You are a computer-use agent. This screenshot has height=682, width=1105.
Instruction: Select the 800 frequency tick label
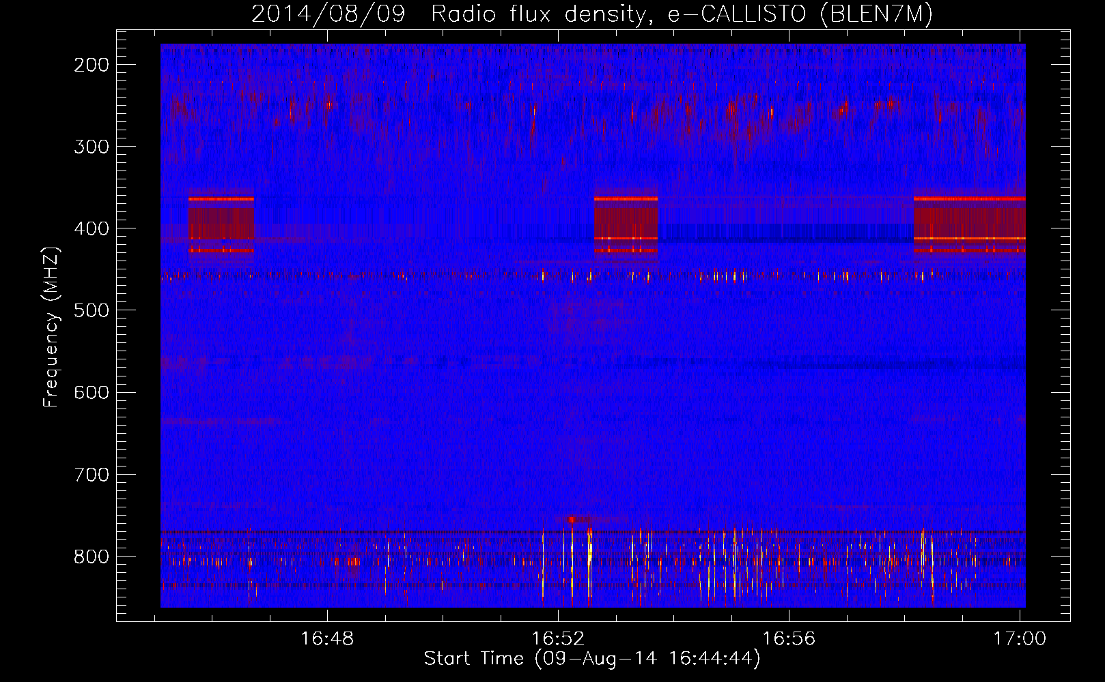tap(91, 556)
